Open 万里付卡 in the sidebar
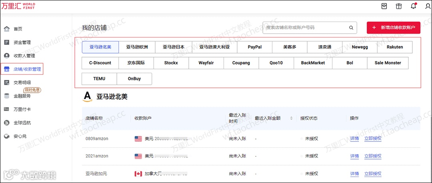Viewport: 432px width, 183px height. tap(22, 109)
